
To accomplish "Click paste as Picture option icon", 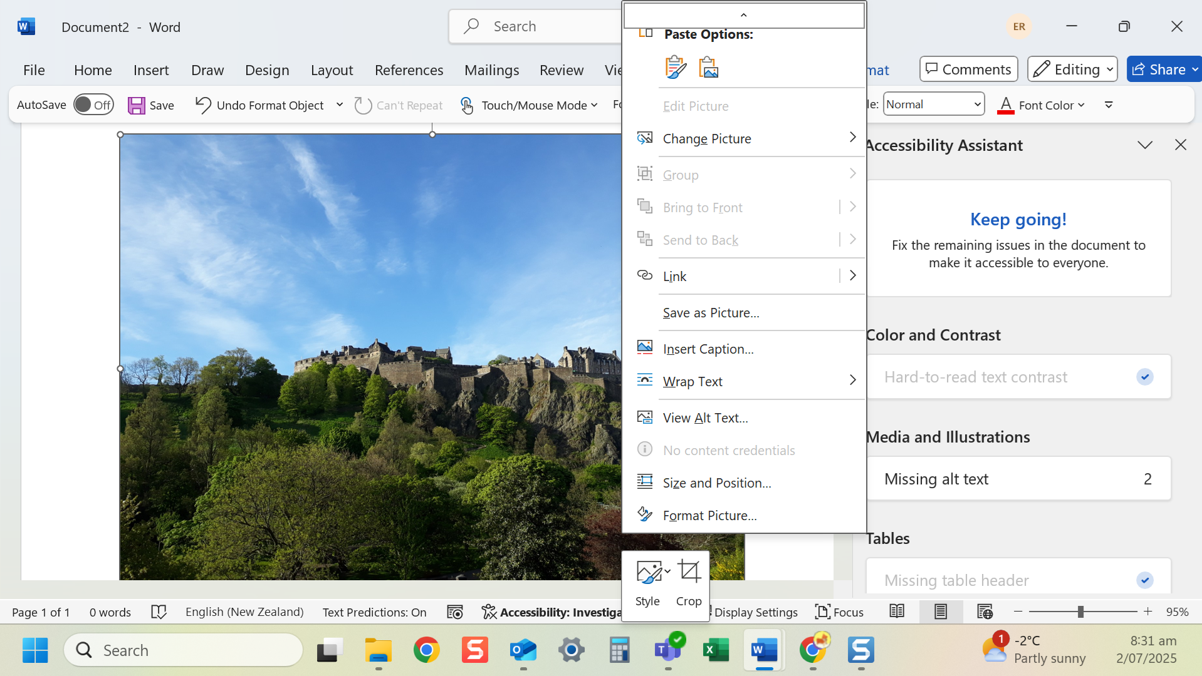I will click(x=709, y=67).
